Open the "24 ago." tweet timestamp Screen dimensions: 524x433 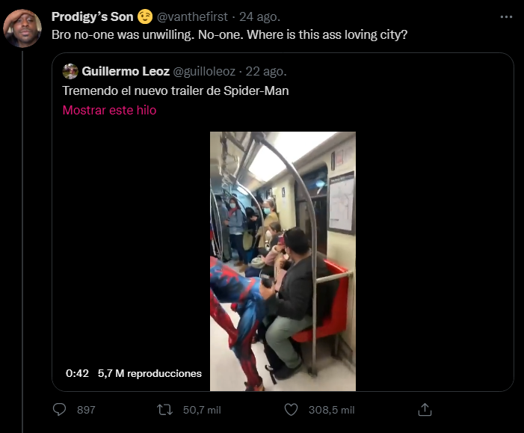click(260, 17)
